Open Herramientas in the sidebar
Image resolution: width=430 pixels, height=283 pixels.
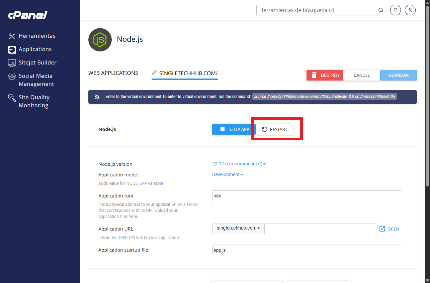point(37,36)
